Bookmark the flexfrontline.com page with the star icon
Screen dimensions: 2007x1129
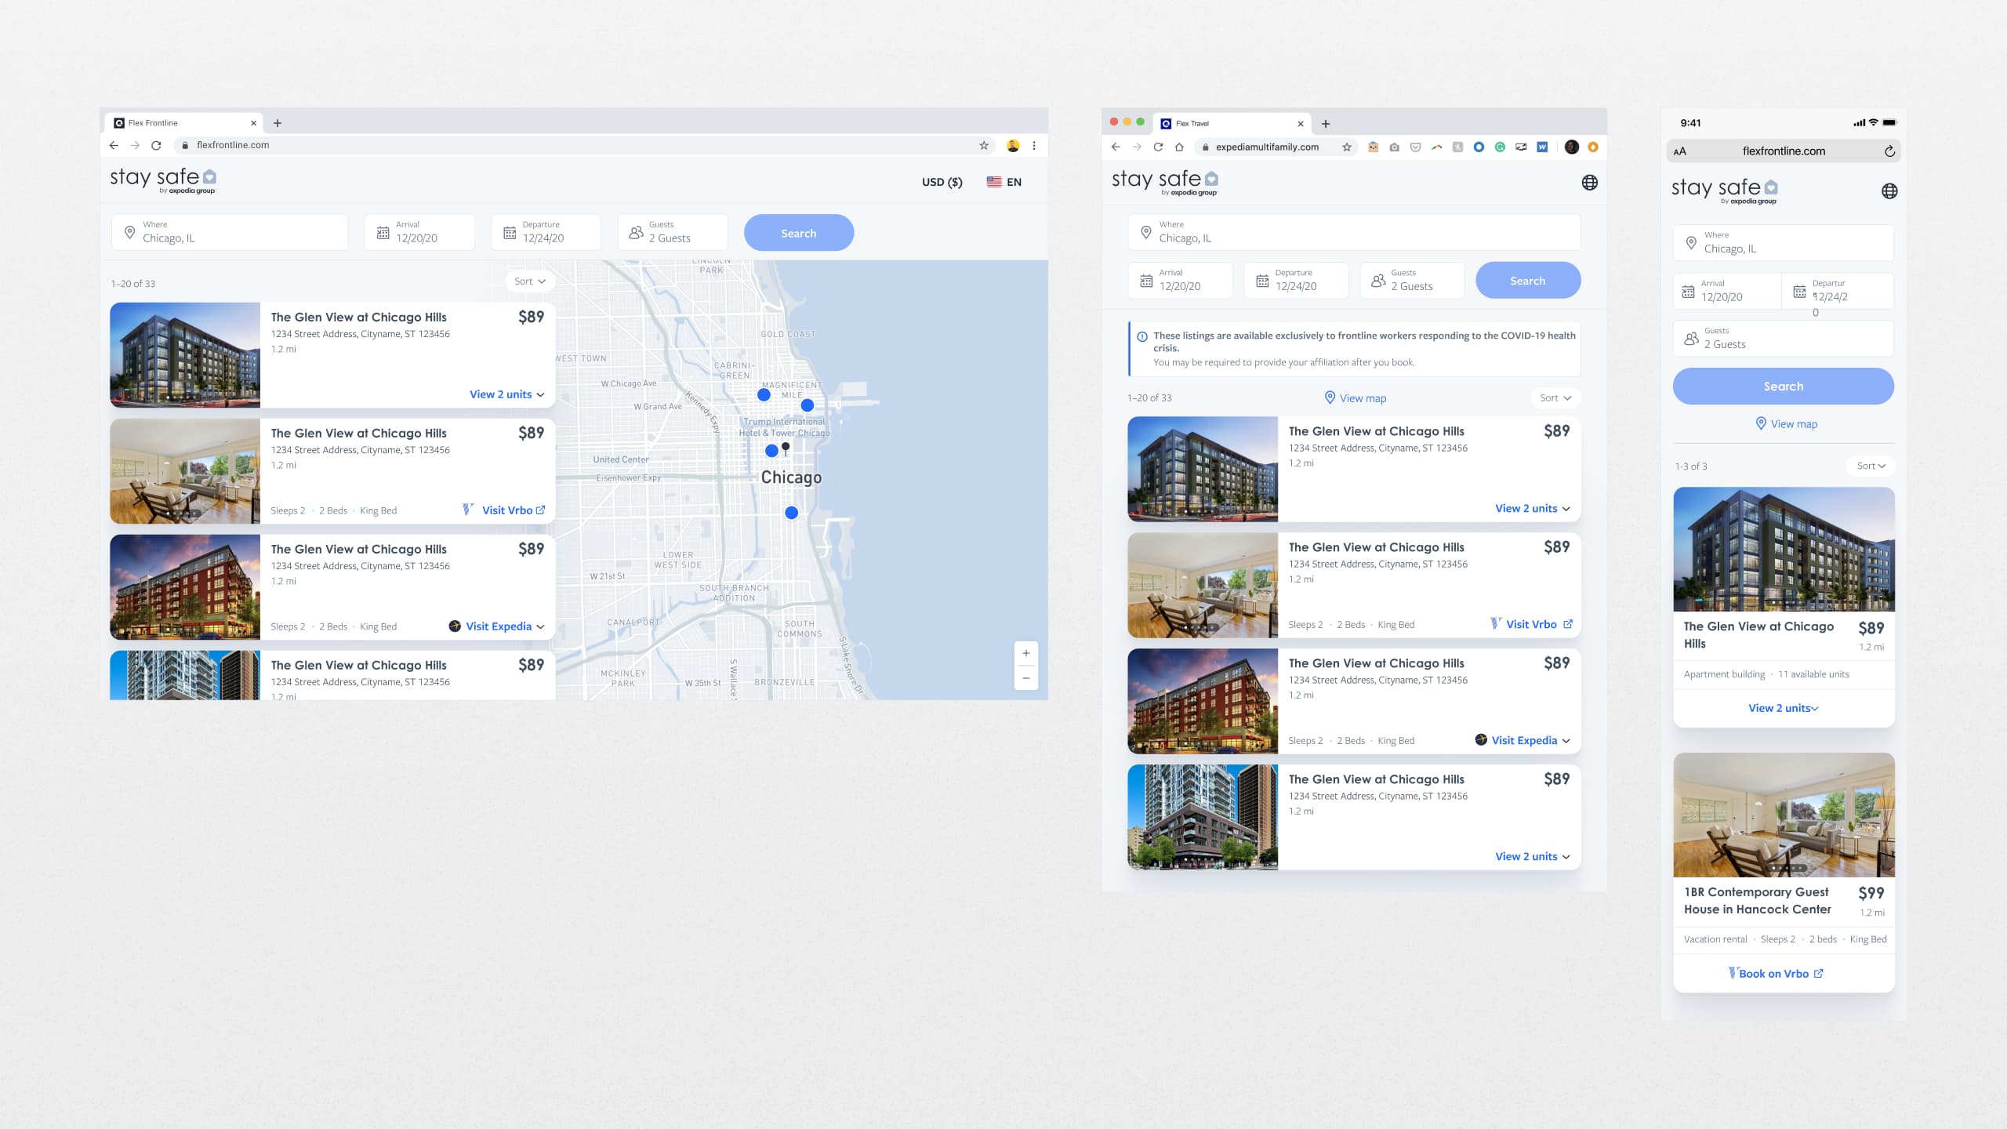point(984,145)
